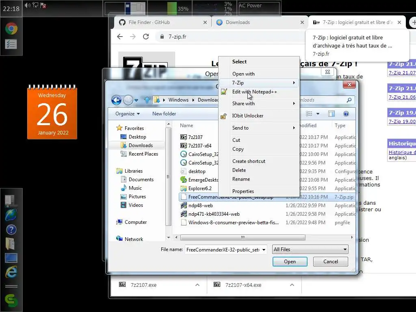Click Windows breadcrumb in address path
The width and height of the screenshot is (416, 312).
pos(178,100)
